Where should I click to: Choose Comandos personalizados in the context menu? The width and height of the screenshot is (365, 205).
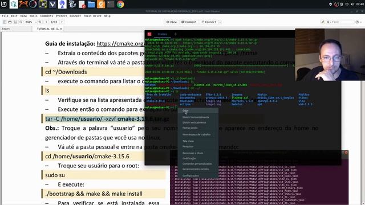pos(198,164)
